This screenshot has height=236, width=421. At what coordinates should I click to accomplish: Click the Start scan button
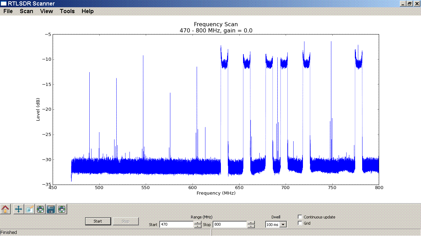tap(98, 221)
